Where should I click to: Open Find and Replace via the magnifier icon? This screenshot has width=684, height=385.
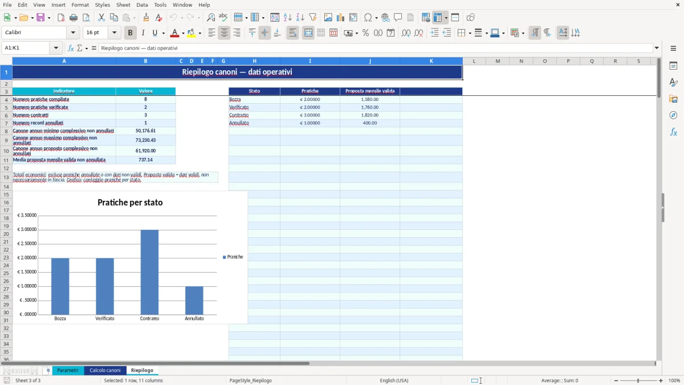coord(211,18)
